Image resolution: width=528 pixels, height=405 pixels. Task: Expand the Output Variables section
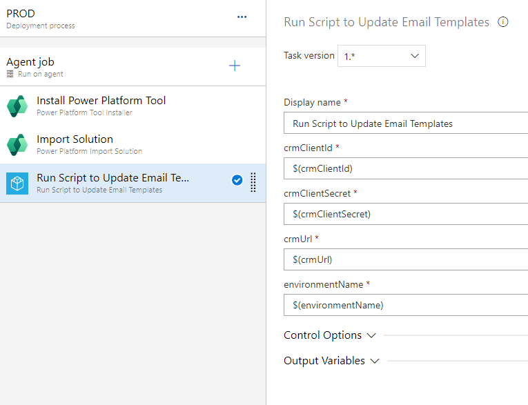pos(331,361)
